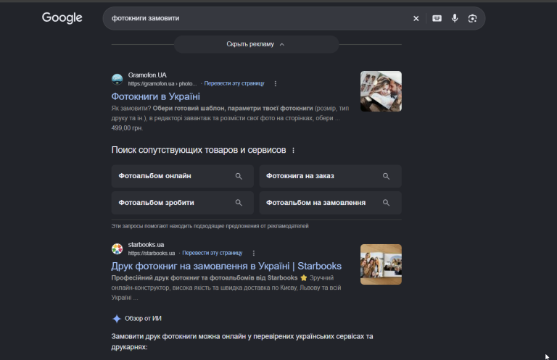557x360 pixels.
Task: Click the https://starbooks.ua URL text
Action: [152, 254]
